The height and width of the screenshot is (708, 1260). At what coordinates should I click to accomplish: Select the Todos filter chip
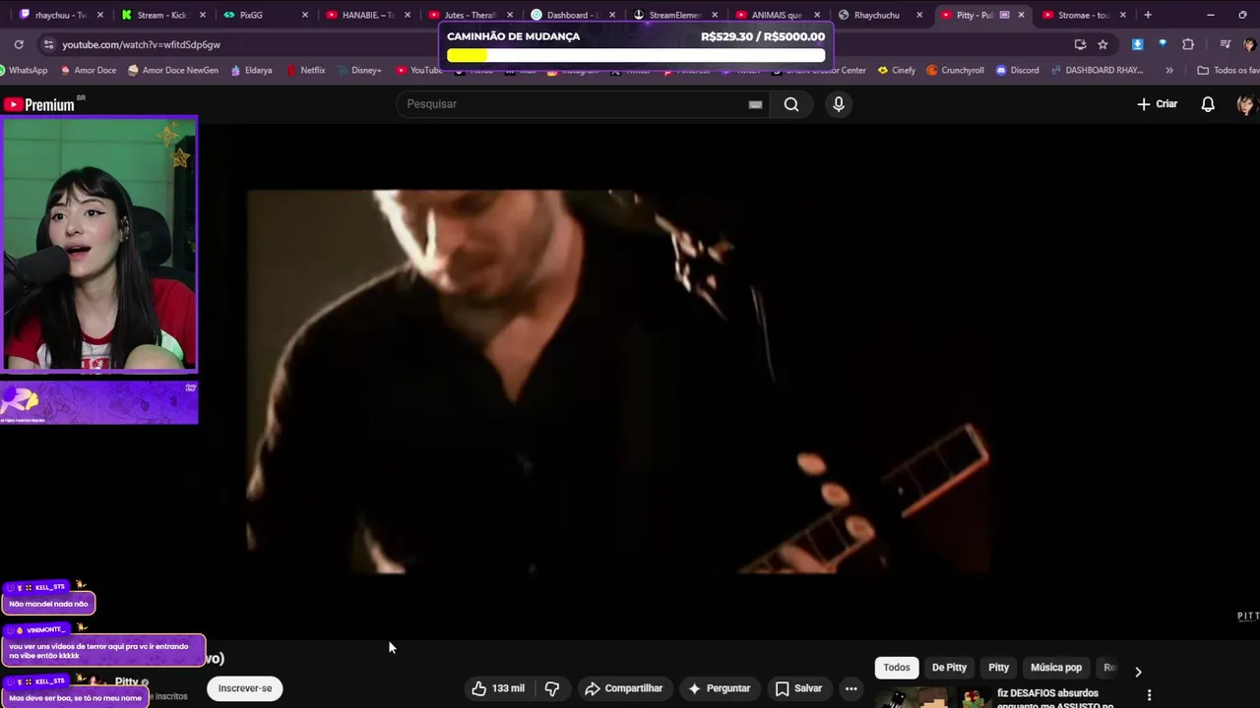pyautogui.click(x=897, y=668)
